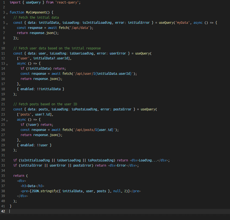
Task: Click the import keyword on line 1
Action: pyautogui.click(x=15, y=2)
